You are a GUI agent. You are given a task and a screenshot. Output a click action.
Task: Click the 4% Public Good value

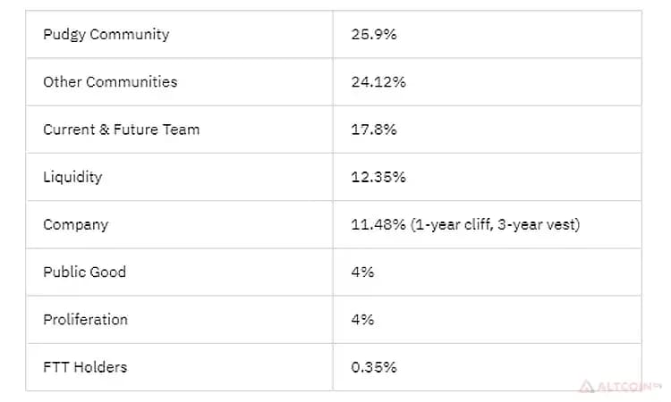coord(362,272)
